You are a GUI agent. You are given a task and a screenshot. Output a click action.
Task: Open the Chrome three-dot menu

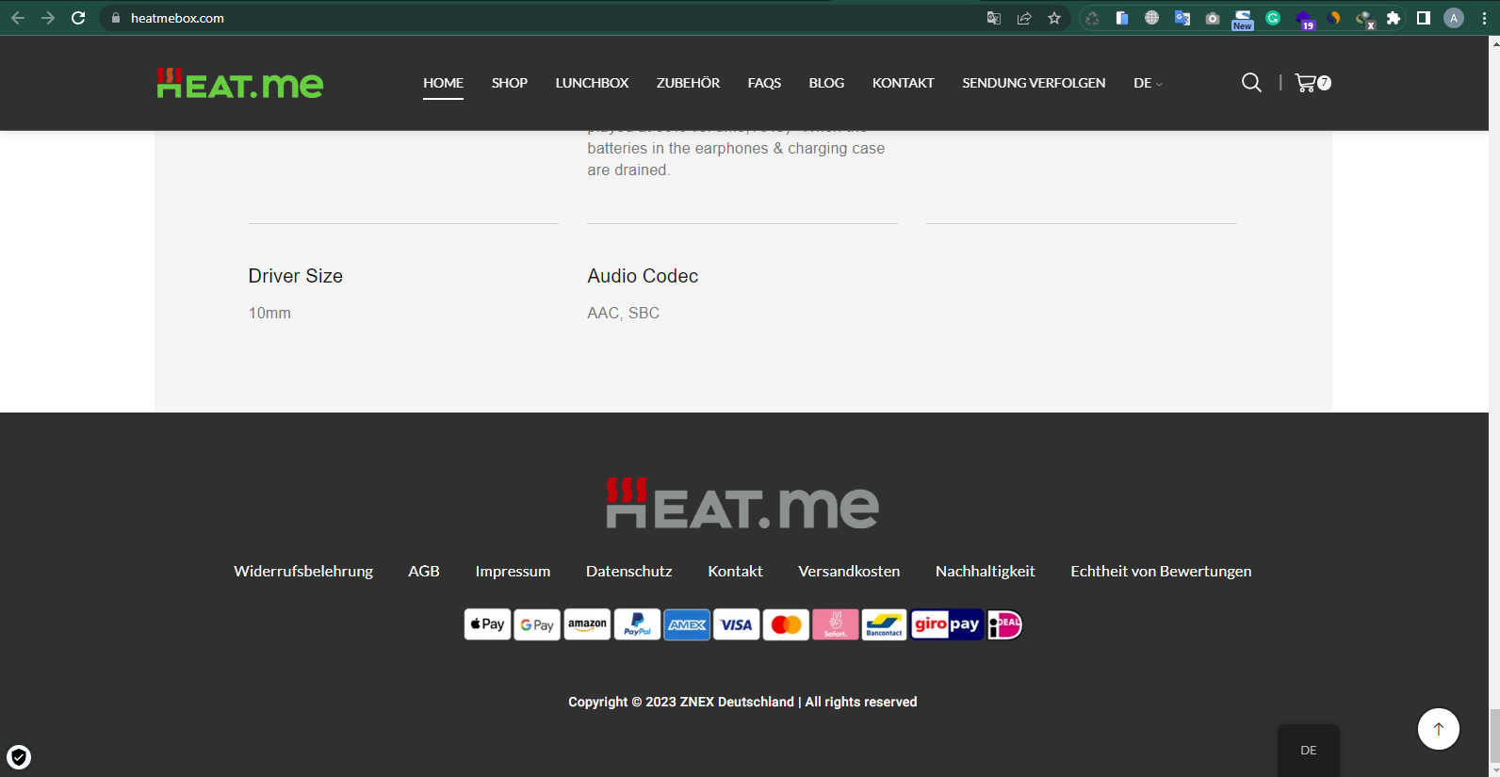pyautogui.click(x=1484, y=18)
